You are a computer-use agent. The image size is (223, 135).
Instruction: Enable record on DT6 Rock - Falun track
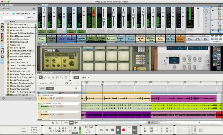pyautogui.click(x=59, y=106)
